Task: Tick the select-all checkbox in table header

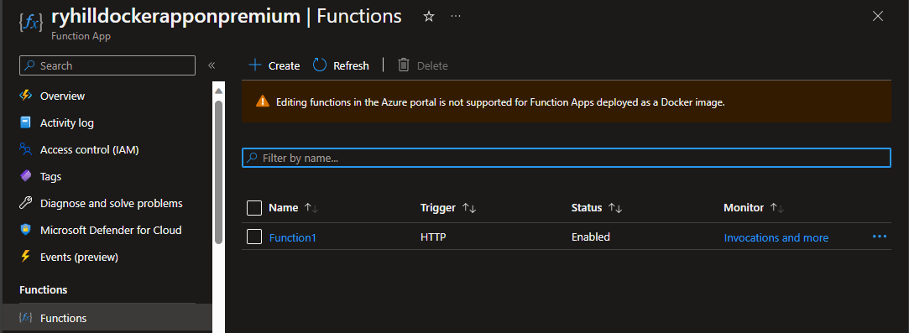Action: point(254,207)
